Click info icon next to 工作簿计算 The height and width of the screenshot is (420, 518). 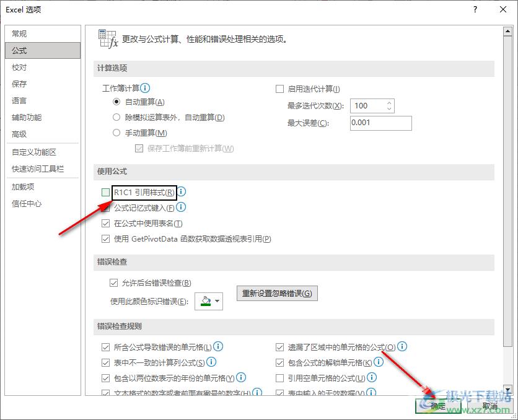click(x=145, y=88)
